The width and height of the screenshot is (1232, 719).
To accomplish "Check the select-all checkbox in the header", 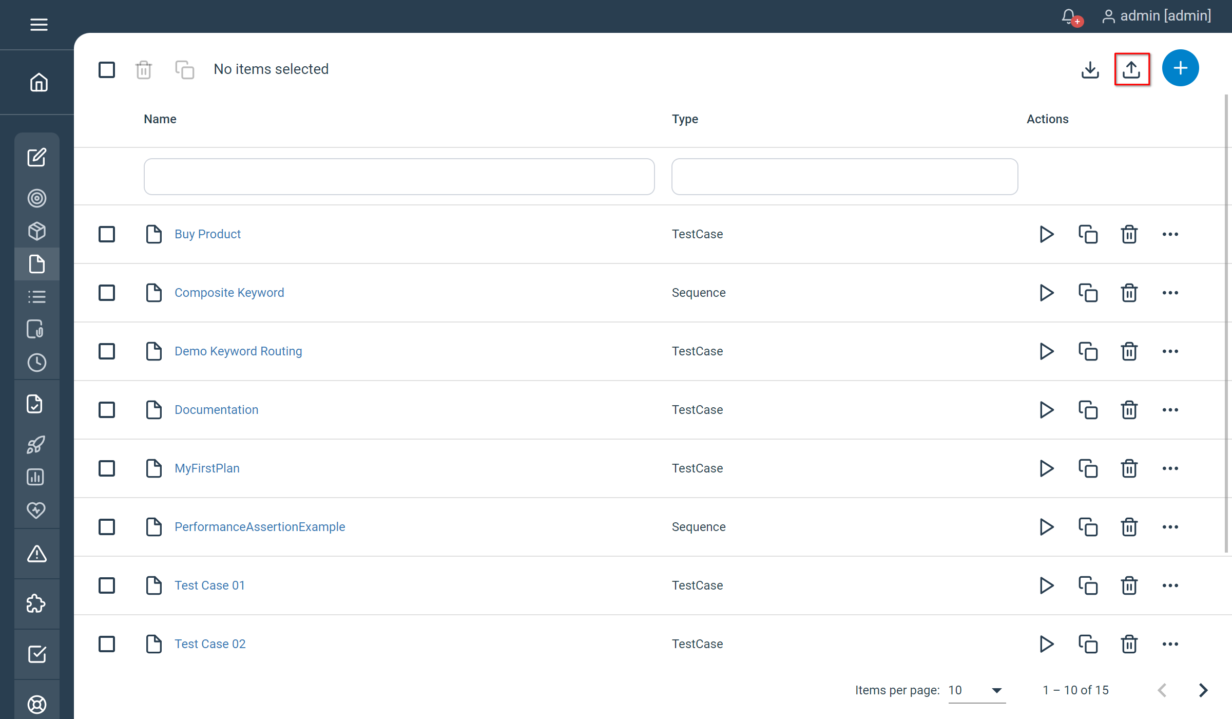I will (106, 69).
